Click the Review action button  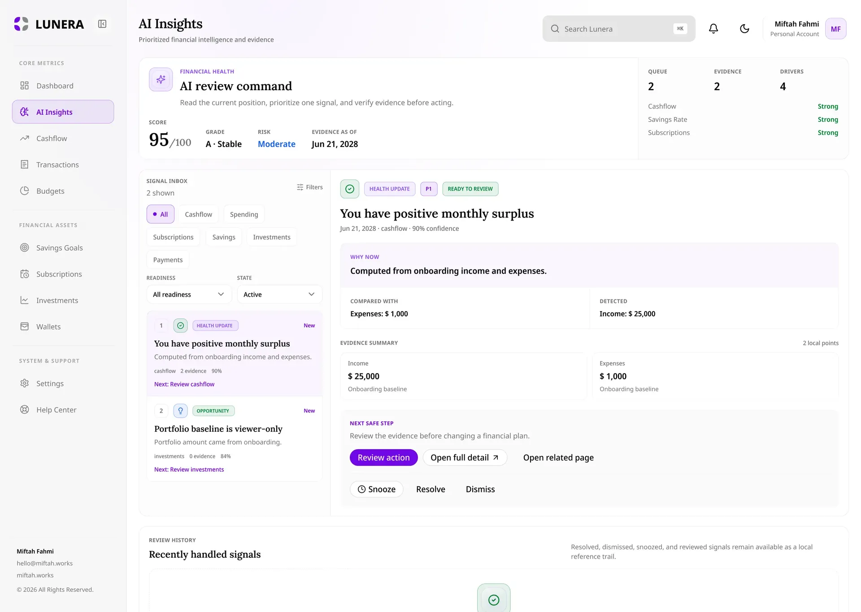click(383, 457)
